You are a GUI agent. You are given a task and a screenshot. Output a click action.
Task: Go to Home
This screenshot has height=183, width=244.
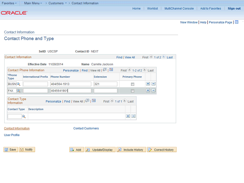tap(136, 8)
